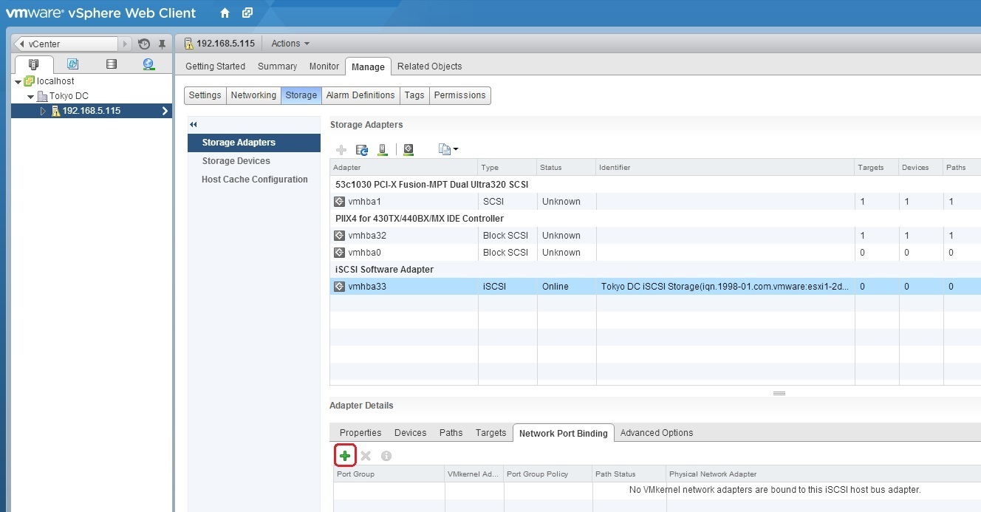Sort by the Status column header

coord(567,168)
